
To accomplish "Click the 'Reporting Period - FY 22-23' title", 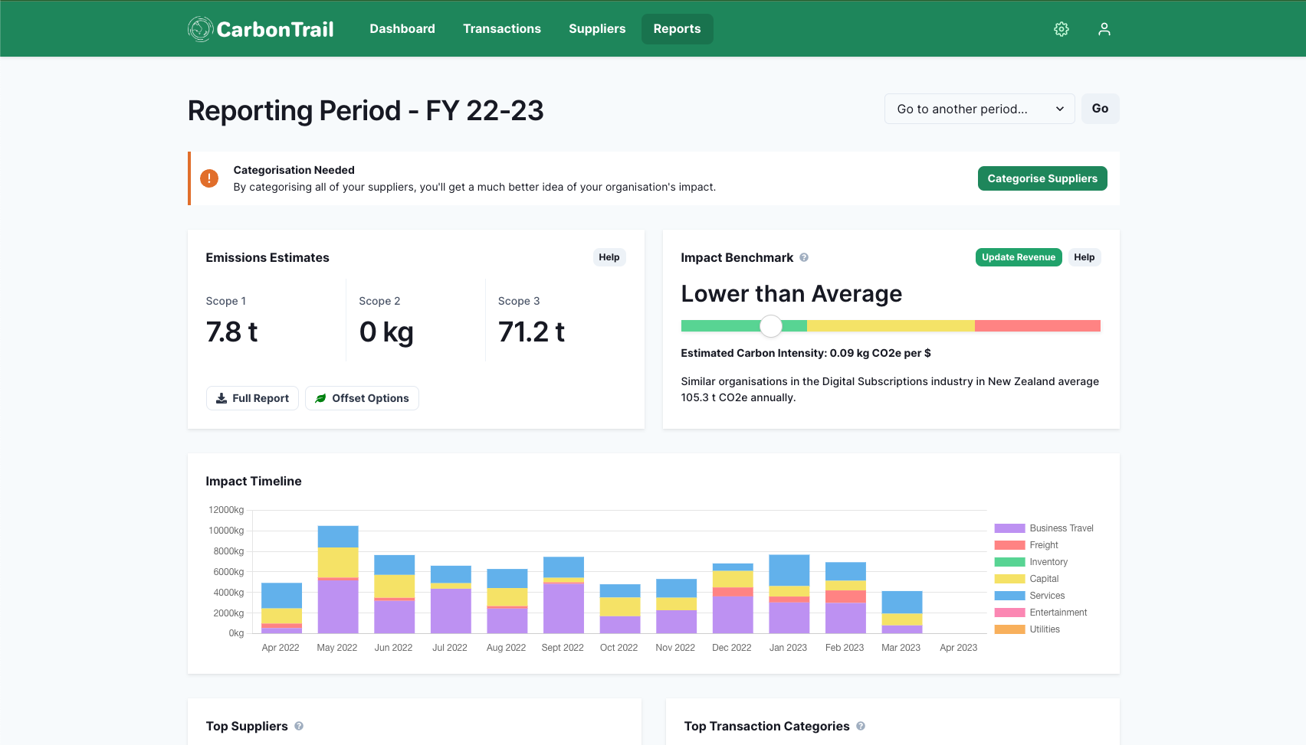I will (x=366, y=110).
